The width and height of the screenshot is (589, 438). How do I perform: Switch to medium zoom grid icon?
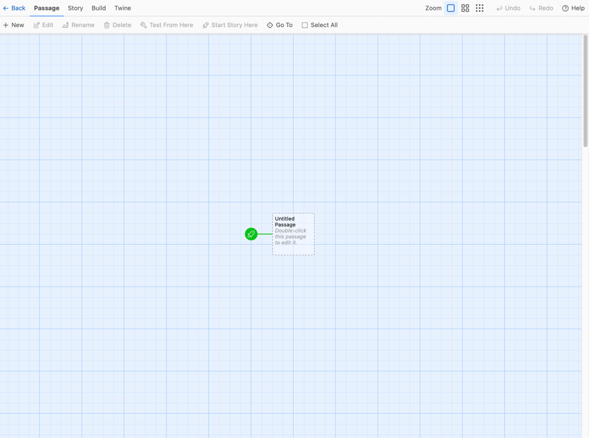pos(465,8)
